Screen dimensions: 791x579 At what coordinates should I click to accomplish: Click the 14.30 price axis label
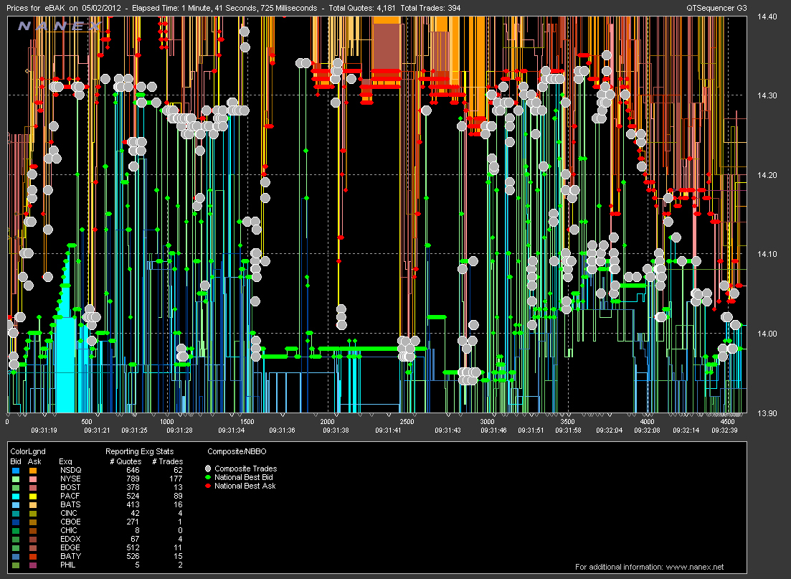pyautogui.click(x=767, y=95)
